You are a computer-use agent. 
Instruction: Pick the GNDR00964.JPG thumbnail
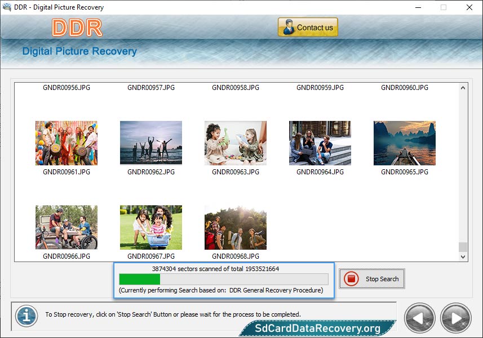[320, 143]
